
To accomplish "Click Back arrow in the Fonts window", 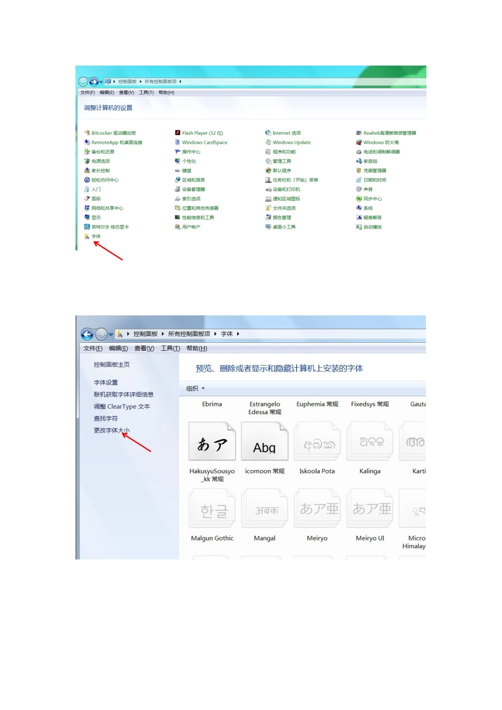I will pyautogui.click(x=87, y=334).
